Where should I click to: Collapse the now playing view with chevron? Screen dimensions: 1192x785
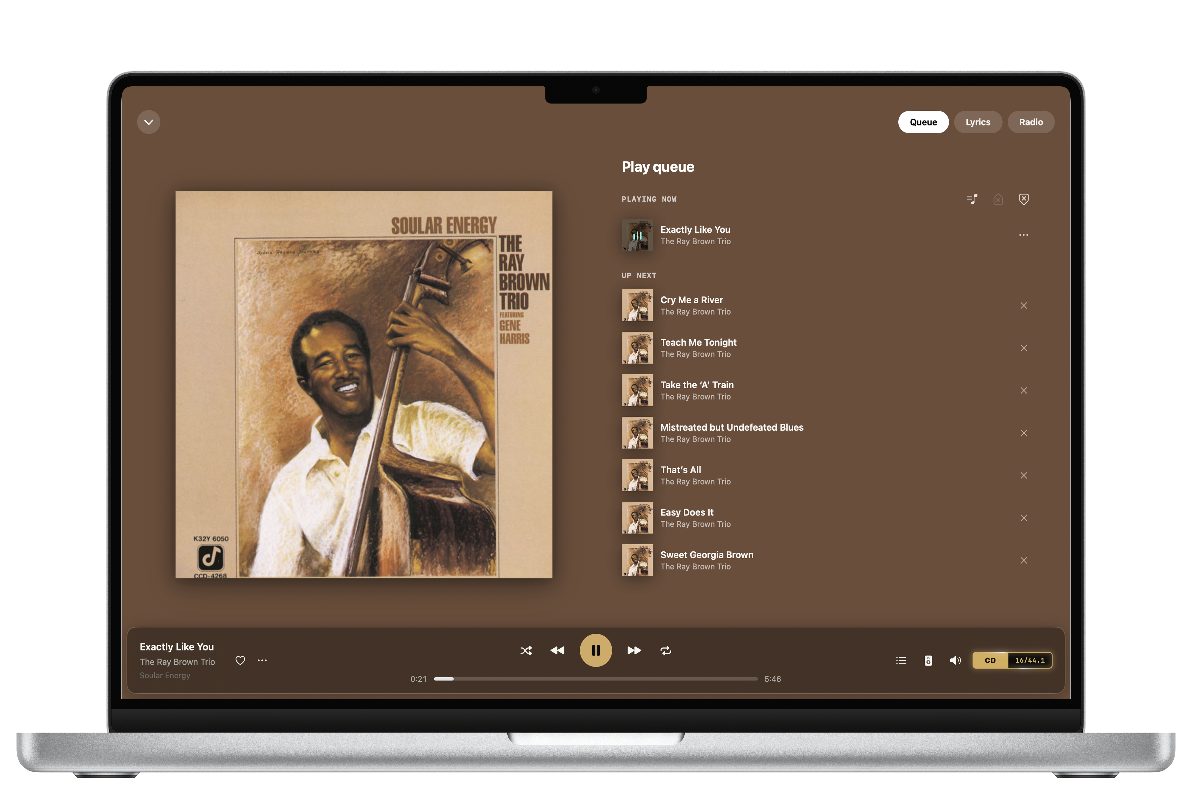coord(149,122)
